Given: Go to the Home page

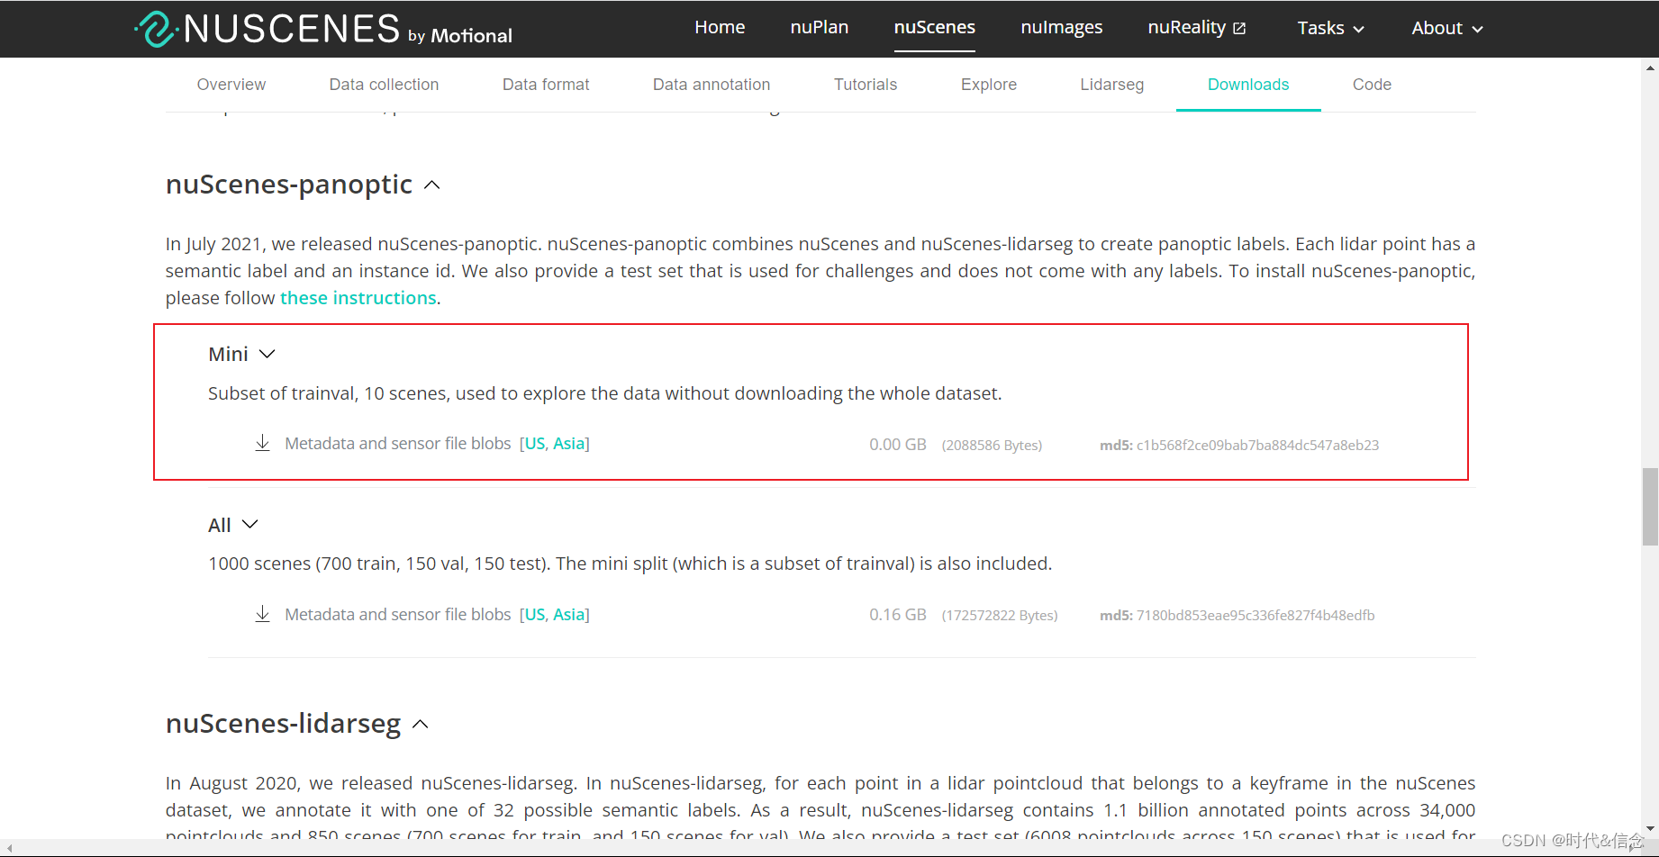Looking at the screenshot, I should point(720,27).
